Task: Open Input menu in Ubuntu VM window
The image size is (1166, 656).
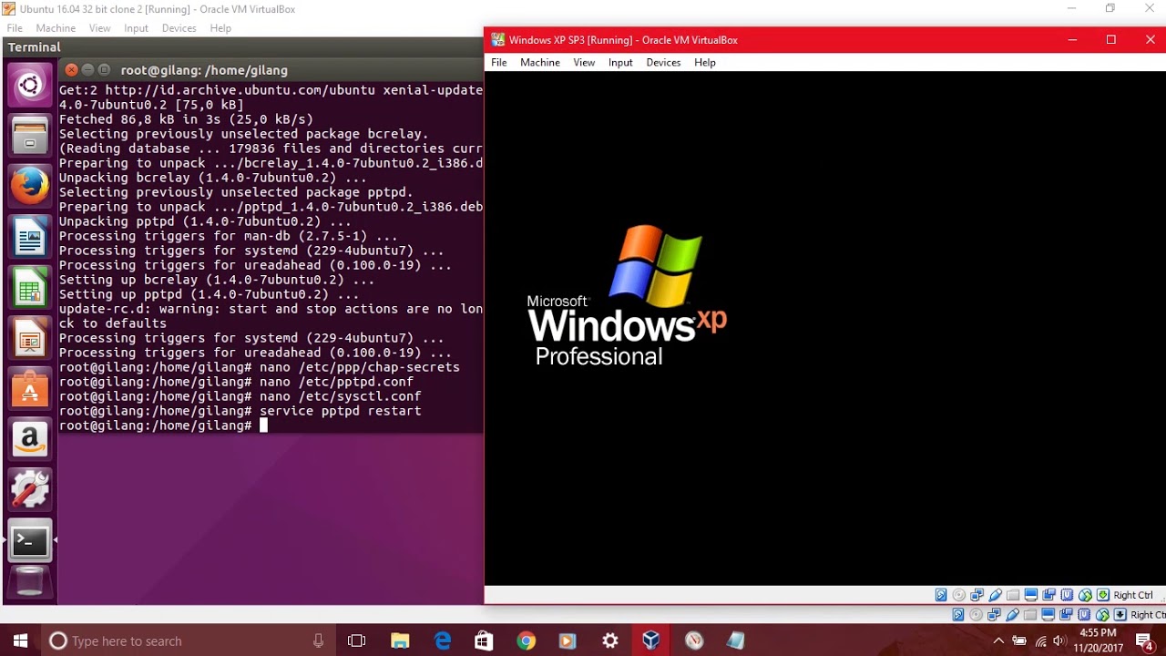Action: [x=137, y=28]
